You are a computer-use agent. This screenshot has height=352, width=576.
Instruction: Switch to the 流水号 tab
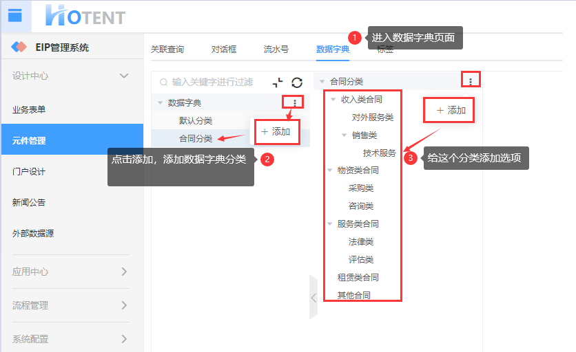point(276,49)
